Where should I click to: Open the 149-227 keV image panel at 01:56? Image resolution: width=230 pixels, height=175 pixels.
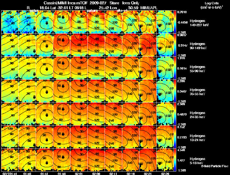point(62,22)
